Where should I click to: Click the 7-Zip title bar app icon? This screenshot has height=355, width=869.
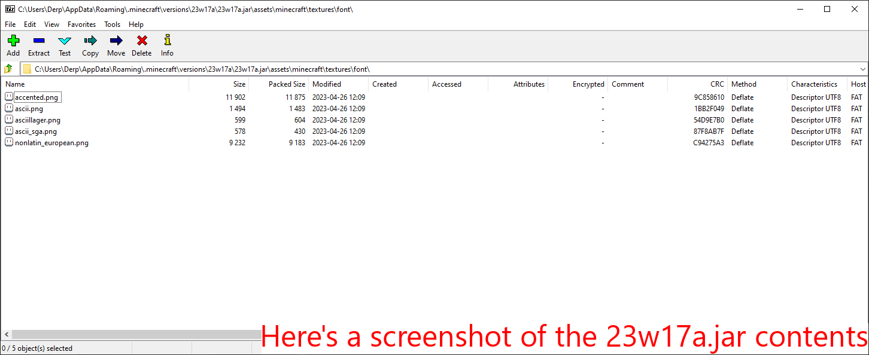tap(10, 9)
